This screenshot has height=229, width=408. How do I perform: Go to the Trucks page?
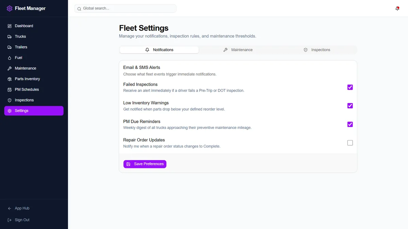(34, 37)
